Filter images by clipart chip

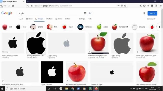pos(68,27)
